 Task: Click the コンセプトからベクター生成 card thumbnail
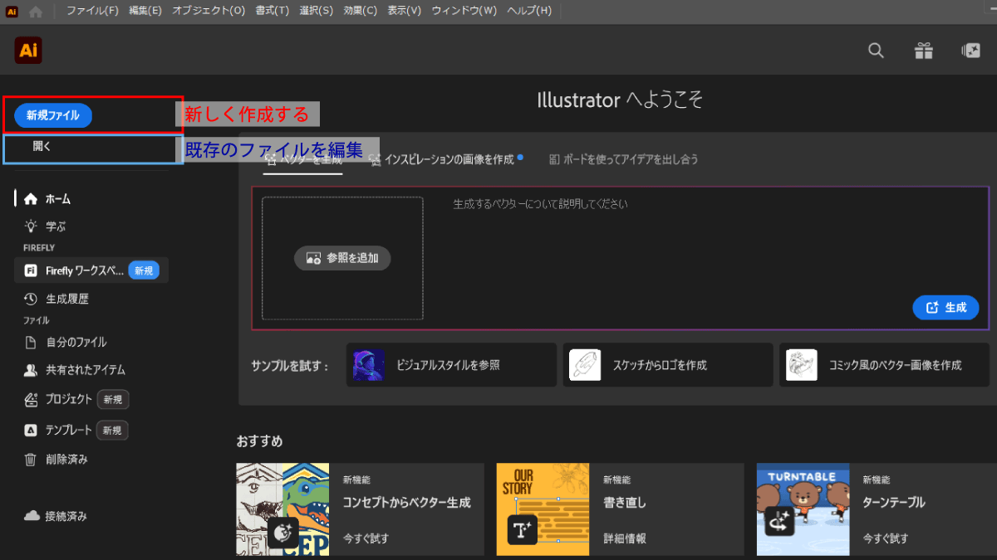pos(282,509)
